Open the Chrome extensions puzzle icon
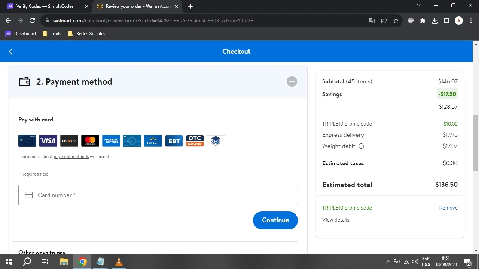 pyautogui.click(x=423, y=21)
